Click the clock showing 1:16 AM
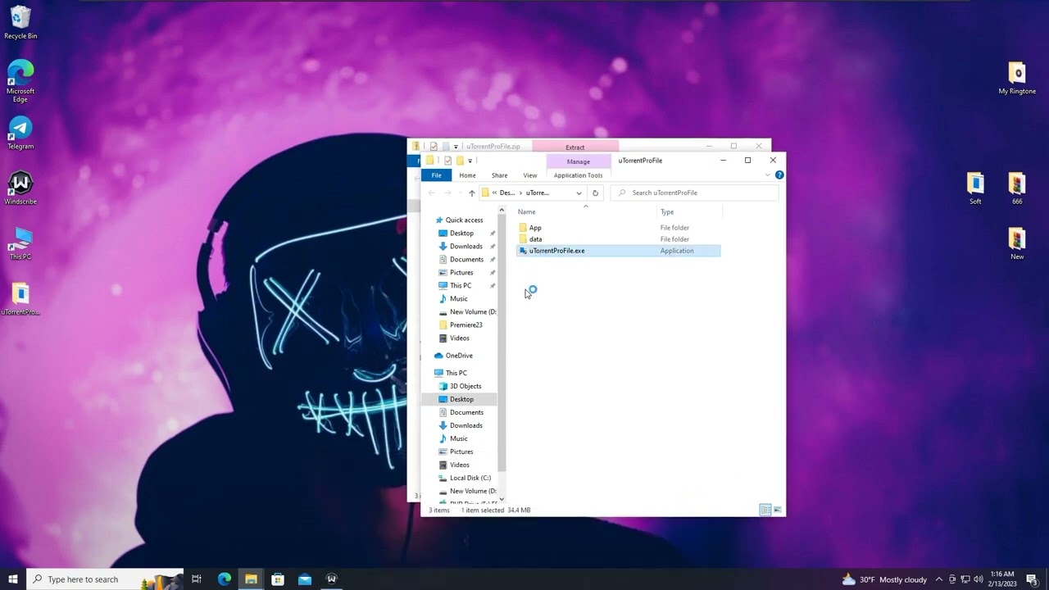The image size is (1049, 590). point(1002,579)
